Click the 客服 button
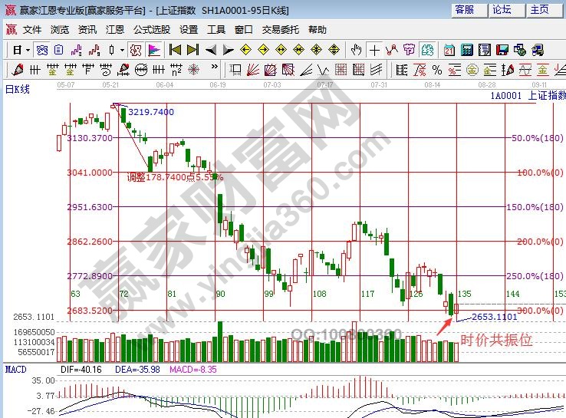 tap(465, 10)
